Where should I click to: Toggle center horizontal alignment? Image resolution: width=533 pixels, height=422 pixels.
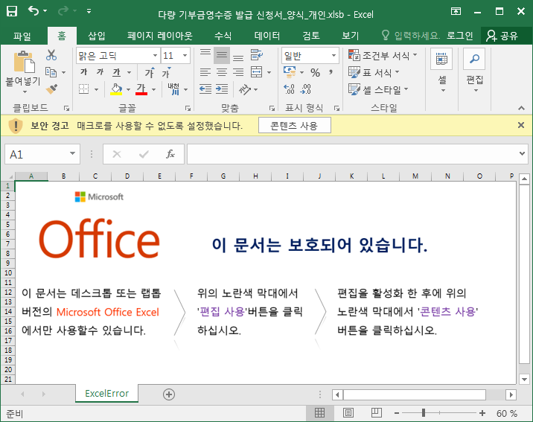point(222,72)
